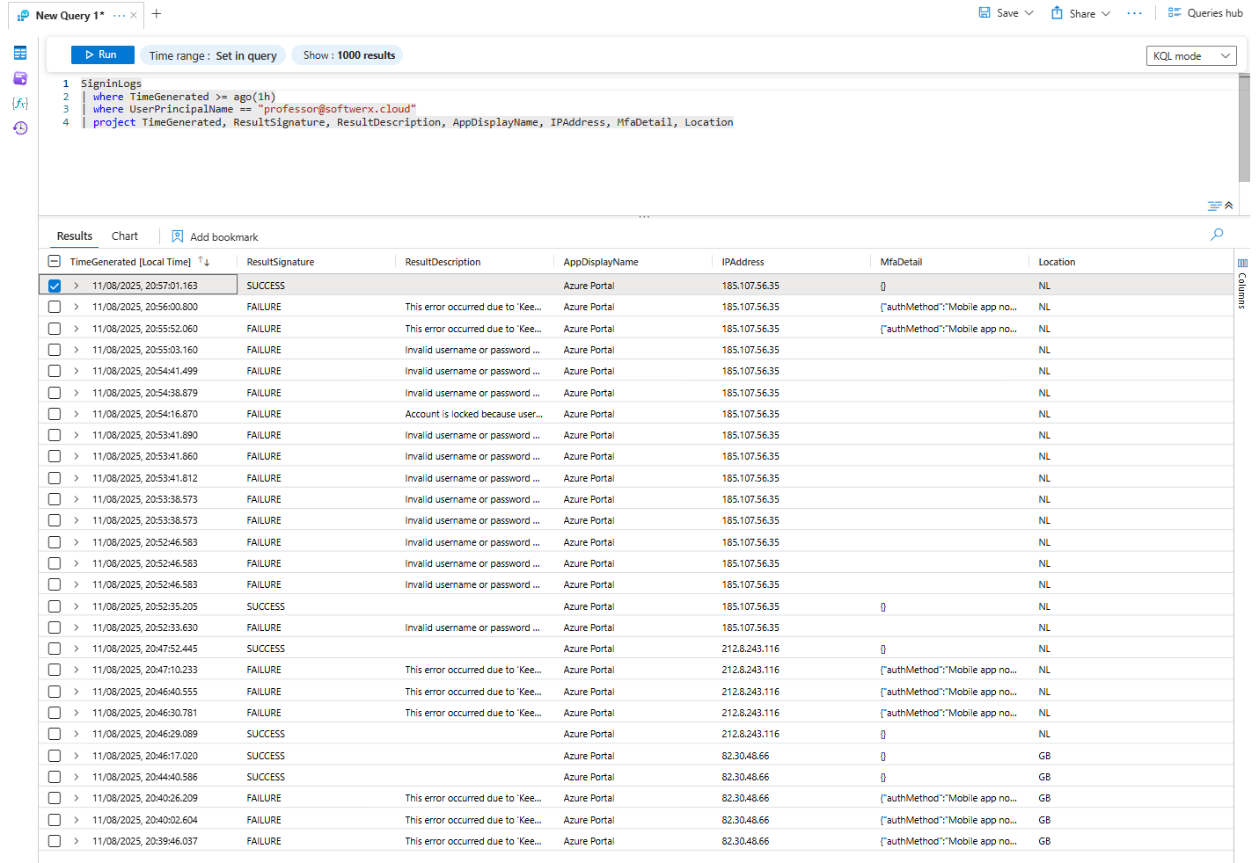This screenshot has width=1259, height=863.
Task: Close the New Query 1 tab
Action: point(133,15)
